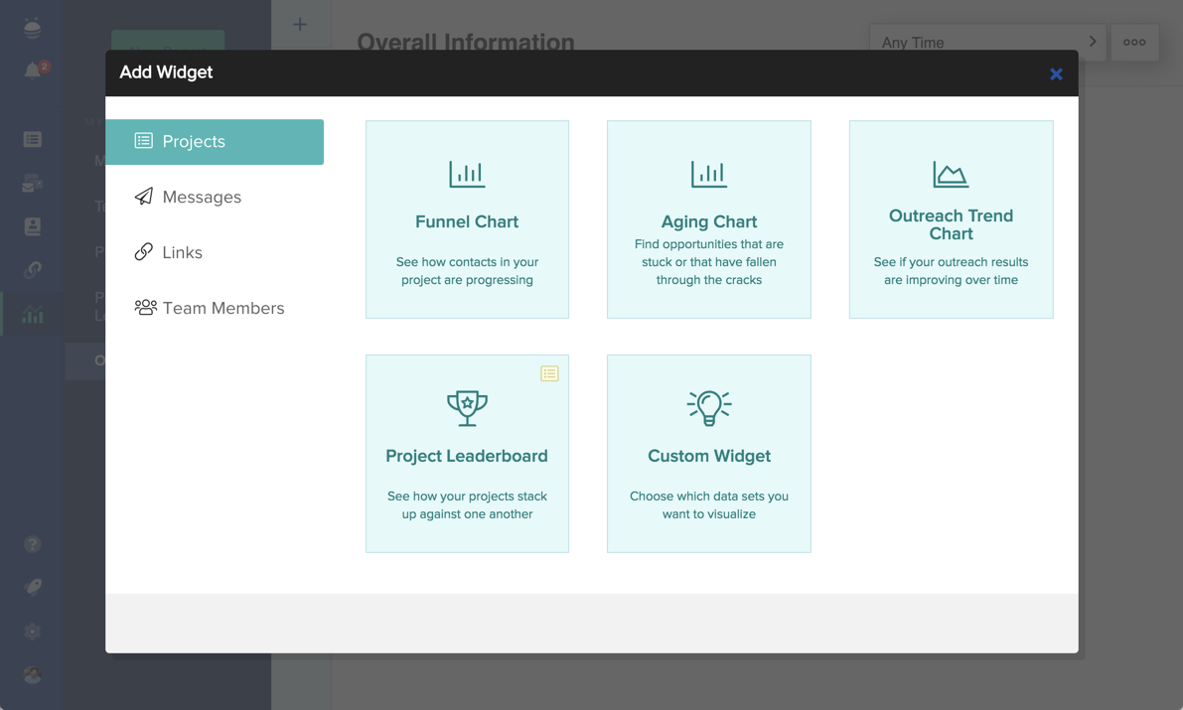Open the settings gear in the sidebar
Image resolution: width=1183 pixels, height=710 pixels.
click(33, 632)
